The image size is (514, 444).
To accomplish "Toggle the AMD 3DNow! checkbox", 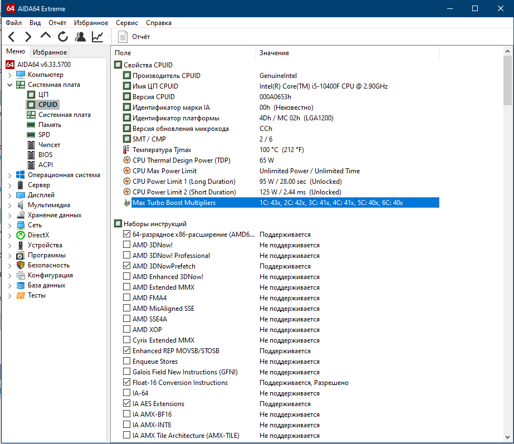I will coord(127,245).
